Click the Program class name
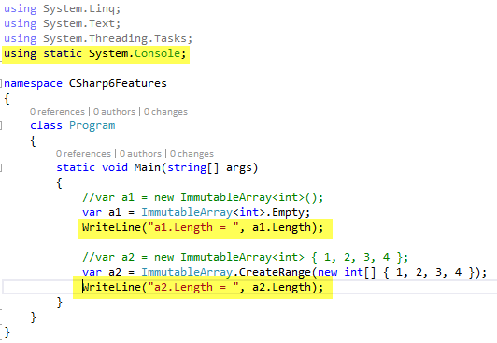The image size is (497, 343). point(92,125)
